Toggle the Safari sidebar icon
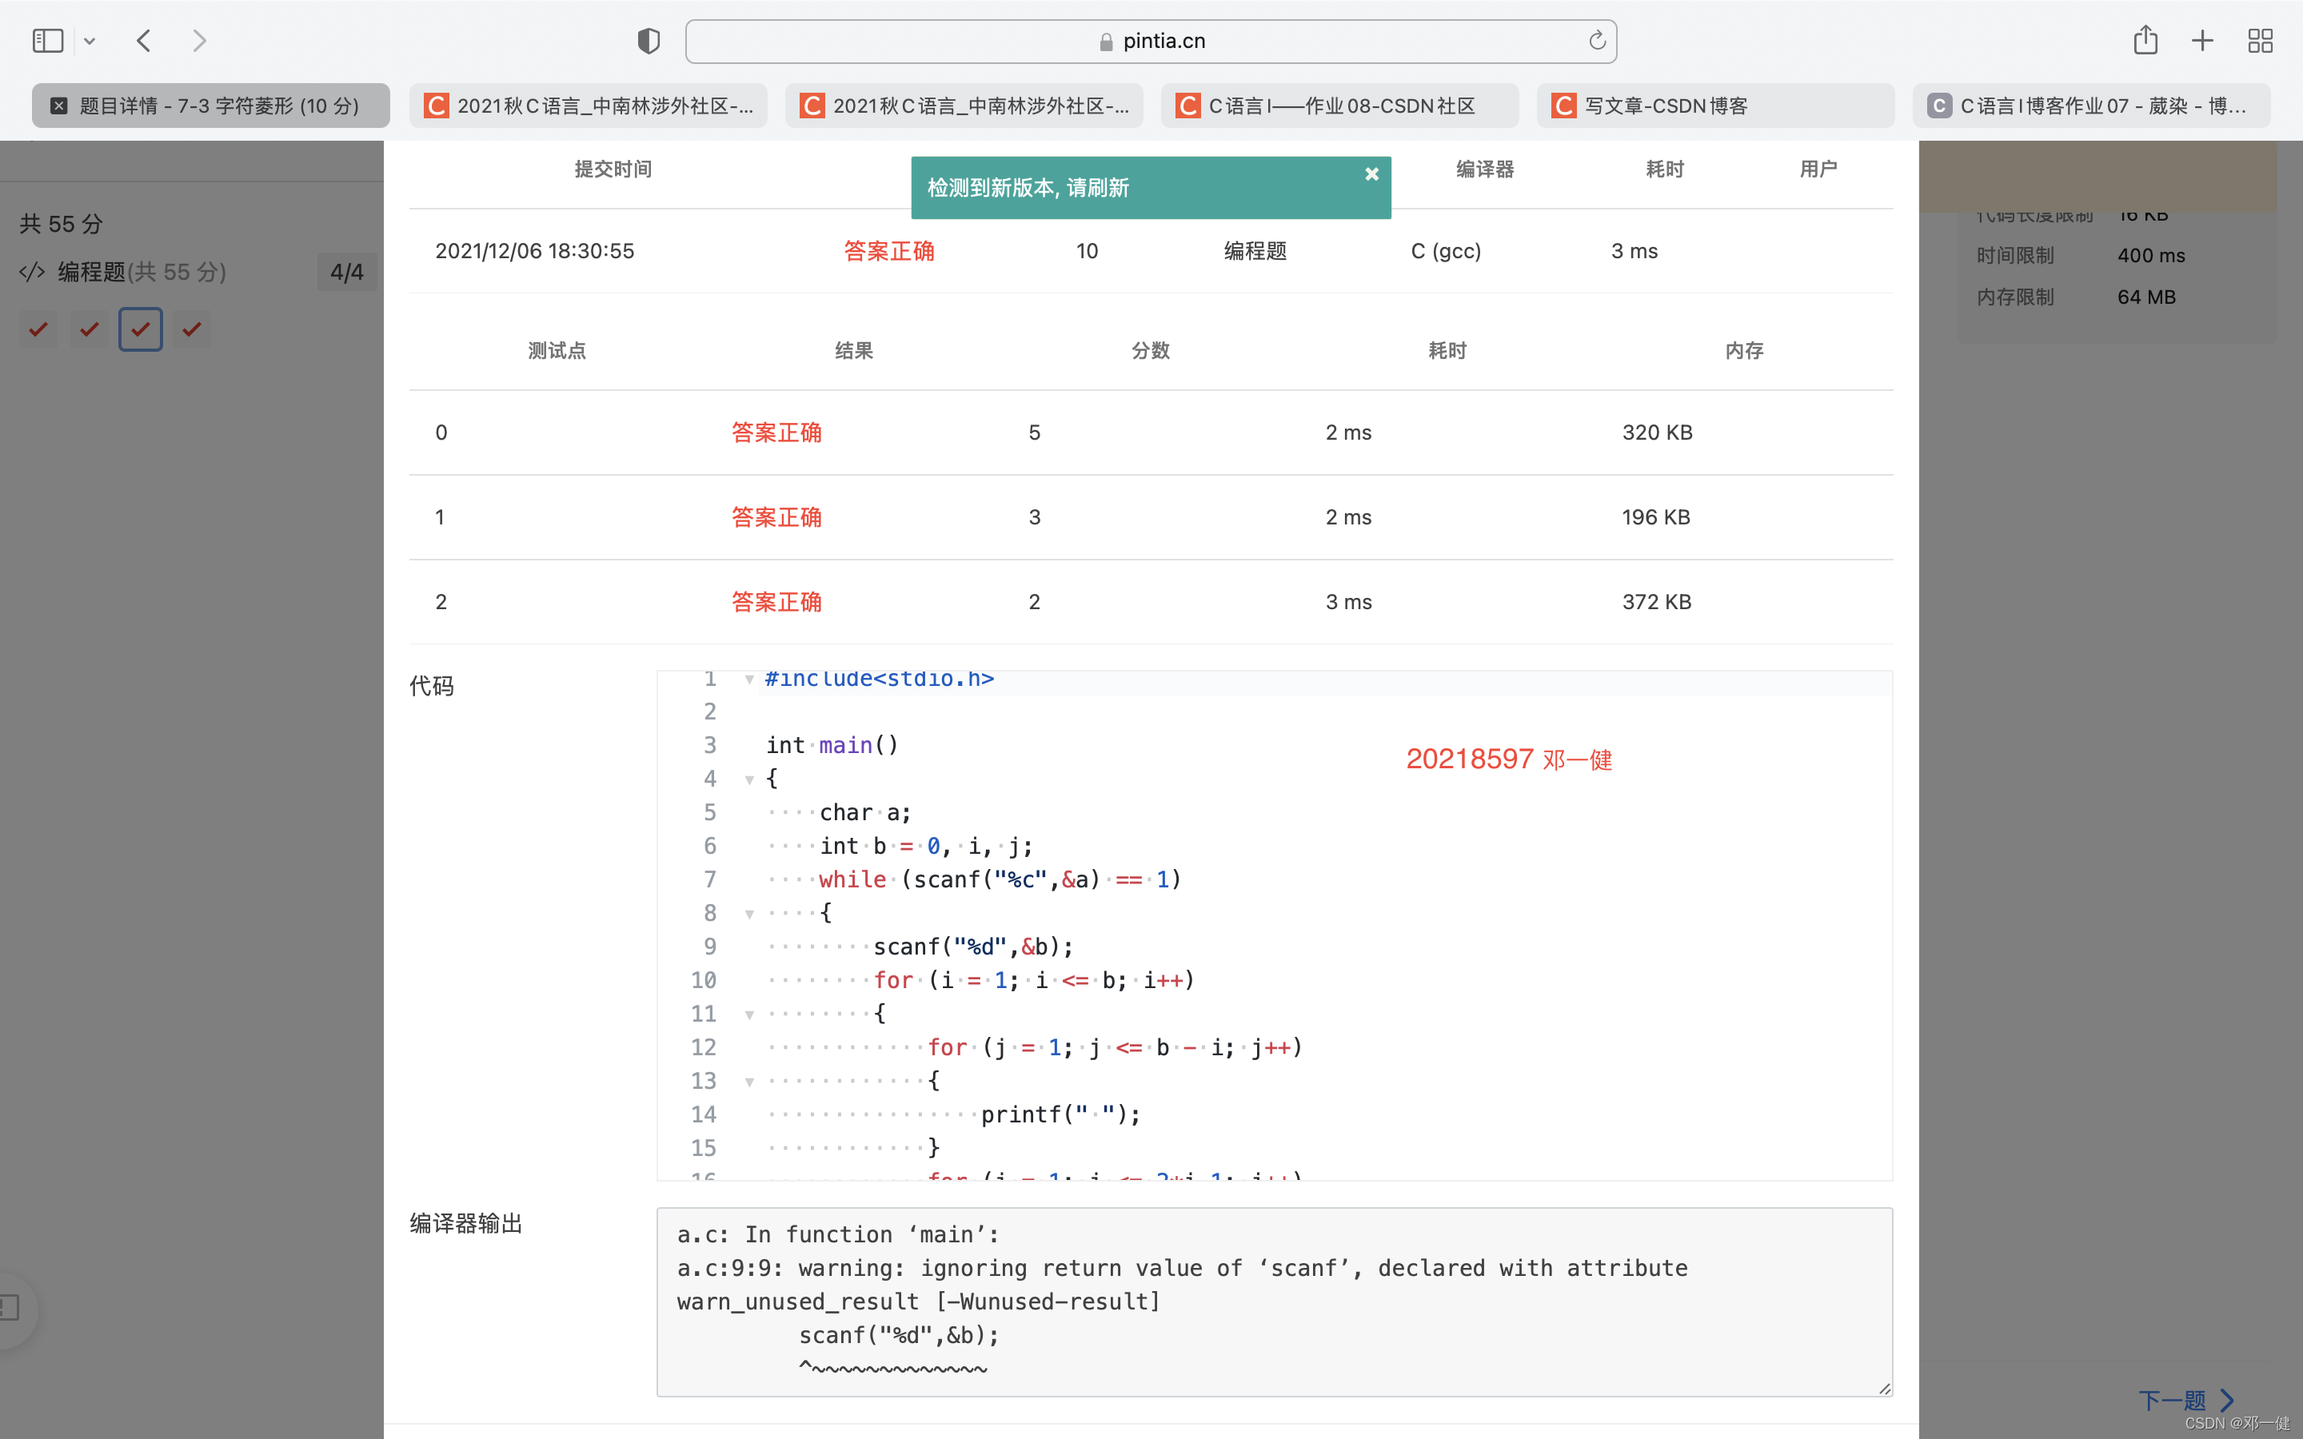The height and width of the screenshot is (1439, 2303). (x=48, y=41)
